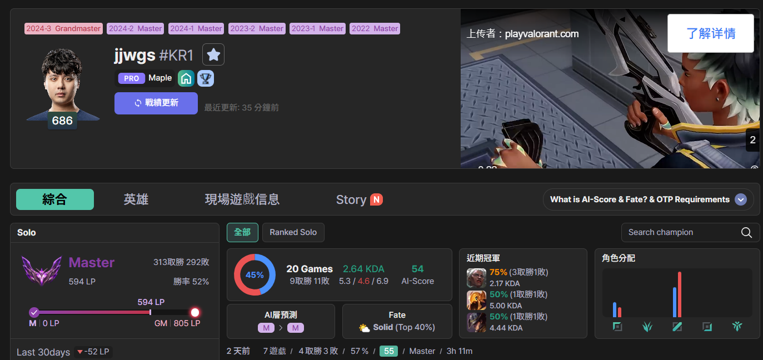The height and width of the screenshot is (360, 763).
Task: Switch to the 綜合 tab
Action: [x=55, y=199]
